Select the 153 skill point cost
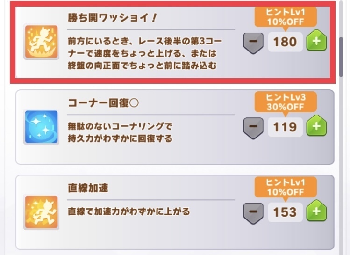 click(285, 212)
